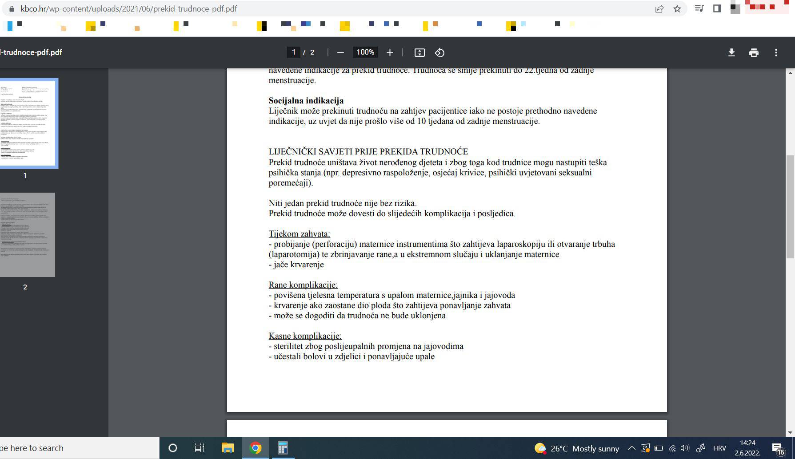This screenshot has width=795, height=459.
Task: Click the Windows search box
Action: [80, 448]
